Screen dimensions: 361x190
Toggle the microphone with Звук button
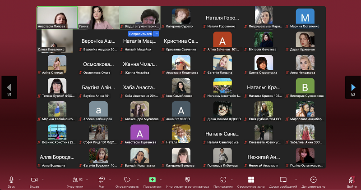[11, 180]
